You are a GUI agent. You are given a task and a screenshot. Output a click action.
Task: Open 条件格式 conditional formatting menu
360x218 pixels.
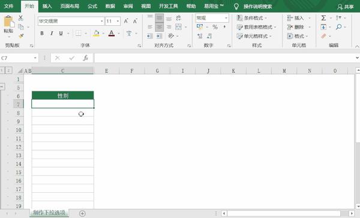251,18
